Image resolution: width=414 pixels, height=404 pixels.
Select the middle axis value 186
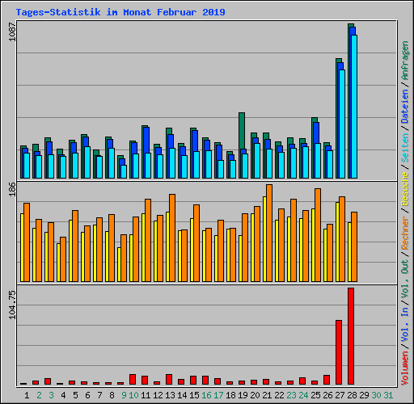point(12,189)
